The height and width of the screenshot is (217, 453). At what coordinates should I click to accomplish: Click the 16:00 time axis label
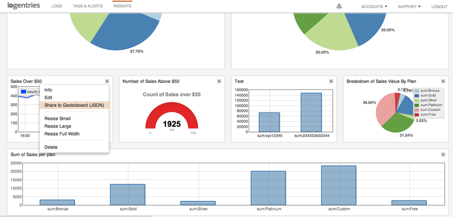click(x=25, y=136)
